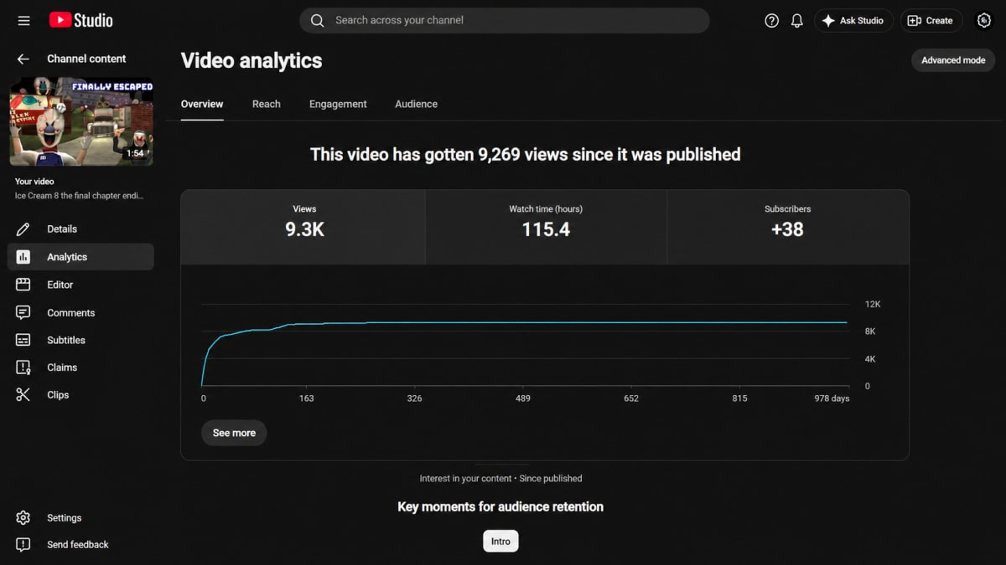Open Advanced mode
Image resolution: width=1006 pixels, height=565 pixels.
point(953,60)
